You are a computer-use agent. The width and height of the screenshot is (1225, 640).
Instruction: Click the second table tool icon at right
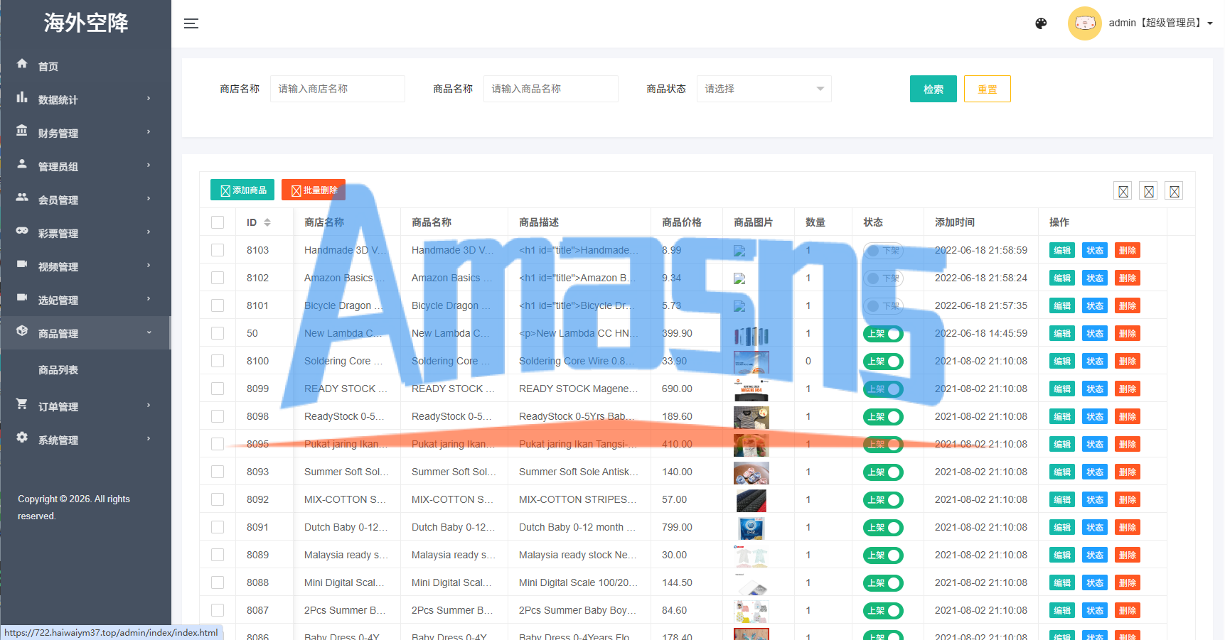pos(1149,191)
